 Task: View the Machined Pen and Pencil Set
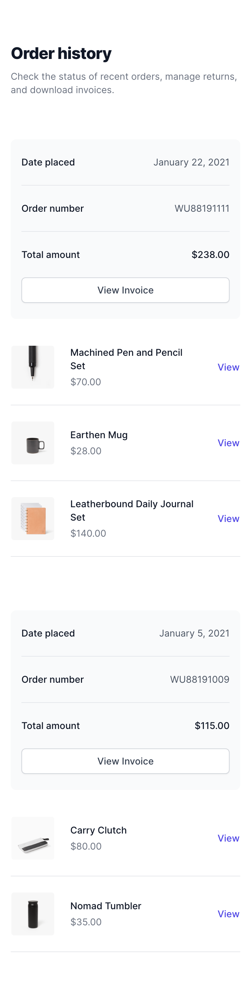coord(228,367)
